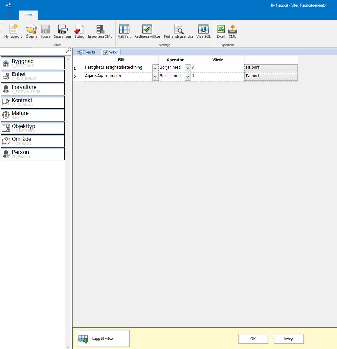
Task: Remove condition 2 with Ta bort
Action: pos(271,77)
